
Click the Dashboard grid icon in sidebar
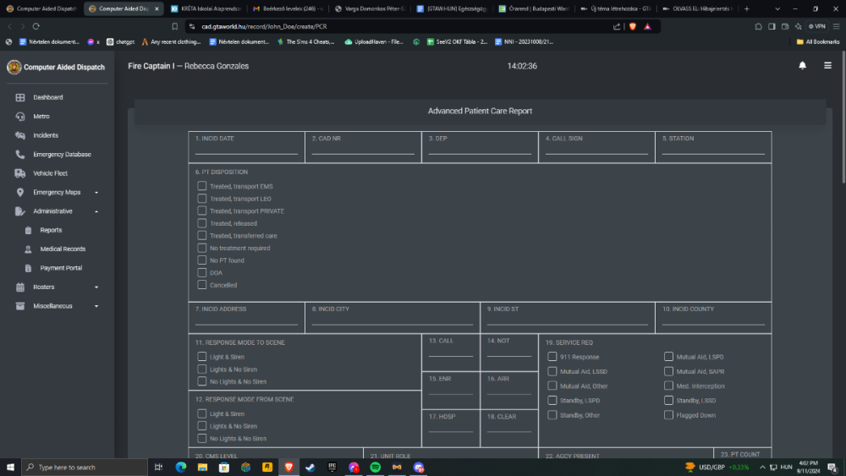[20, 97]
